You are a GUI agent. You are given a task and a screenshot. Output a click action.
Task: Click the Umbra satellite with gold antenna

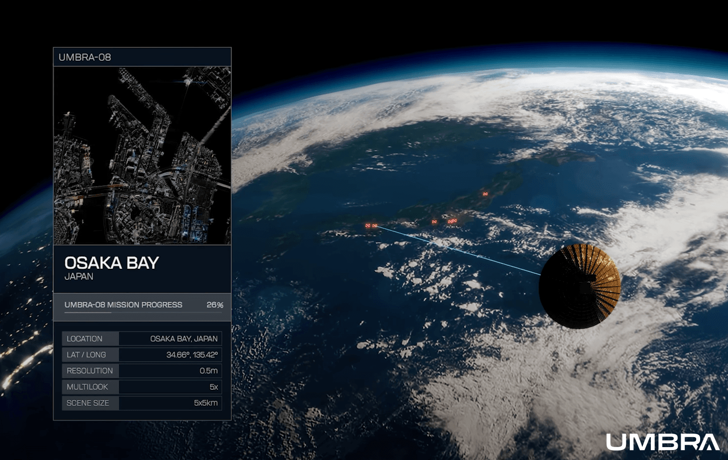click(580, 286)
